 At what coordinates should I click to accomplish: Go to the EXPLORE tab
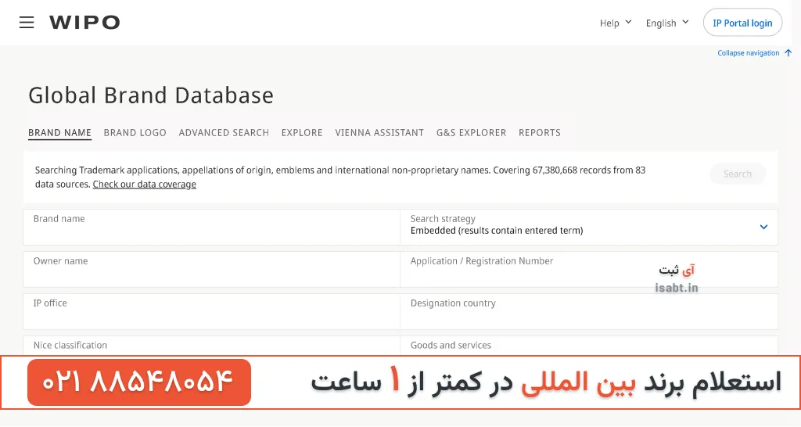[x=302, y=133]
